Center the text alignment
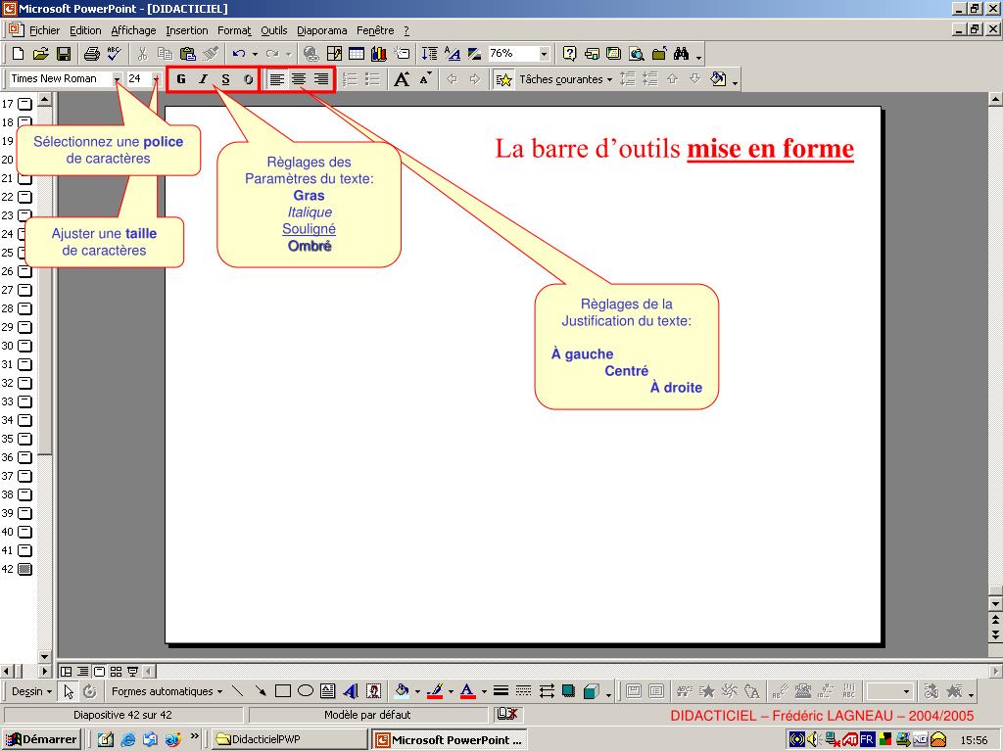Image resolution: width=1003 pixels, height=752 pixels. coord(299,79)
